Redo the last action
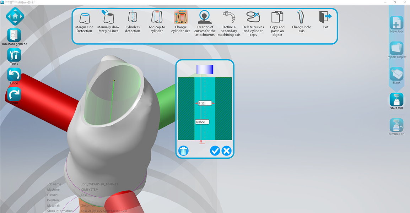Image resolution: width=410 pixels, height=213 pixels. [14, 96]
